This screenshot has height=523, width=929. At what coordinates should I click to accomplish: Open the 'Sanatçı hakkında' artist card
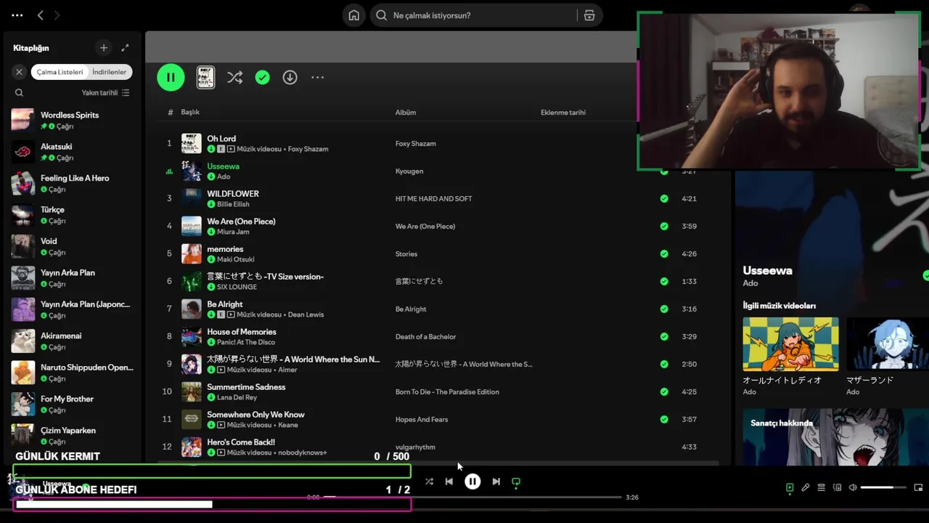click(x=835, y=437)
